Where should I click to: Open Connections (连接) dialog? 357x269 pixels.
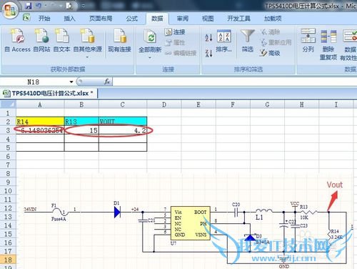pyautogui.click(x=175, y=31)
